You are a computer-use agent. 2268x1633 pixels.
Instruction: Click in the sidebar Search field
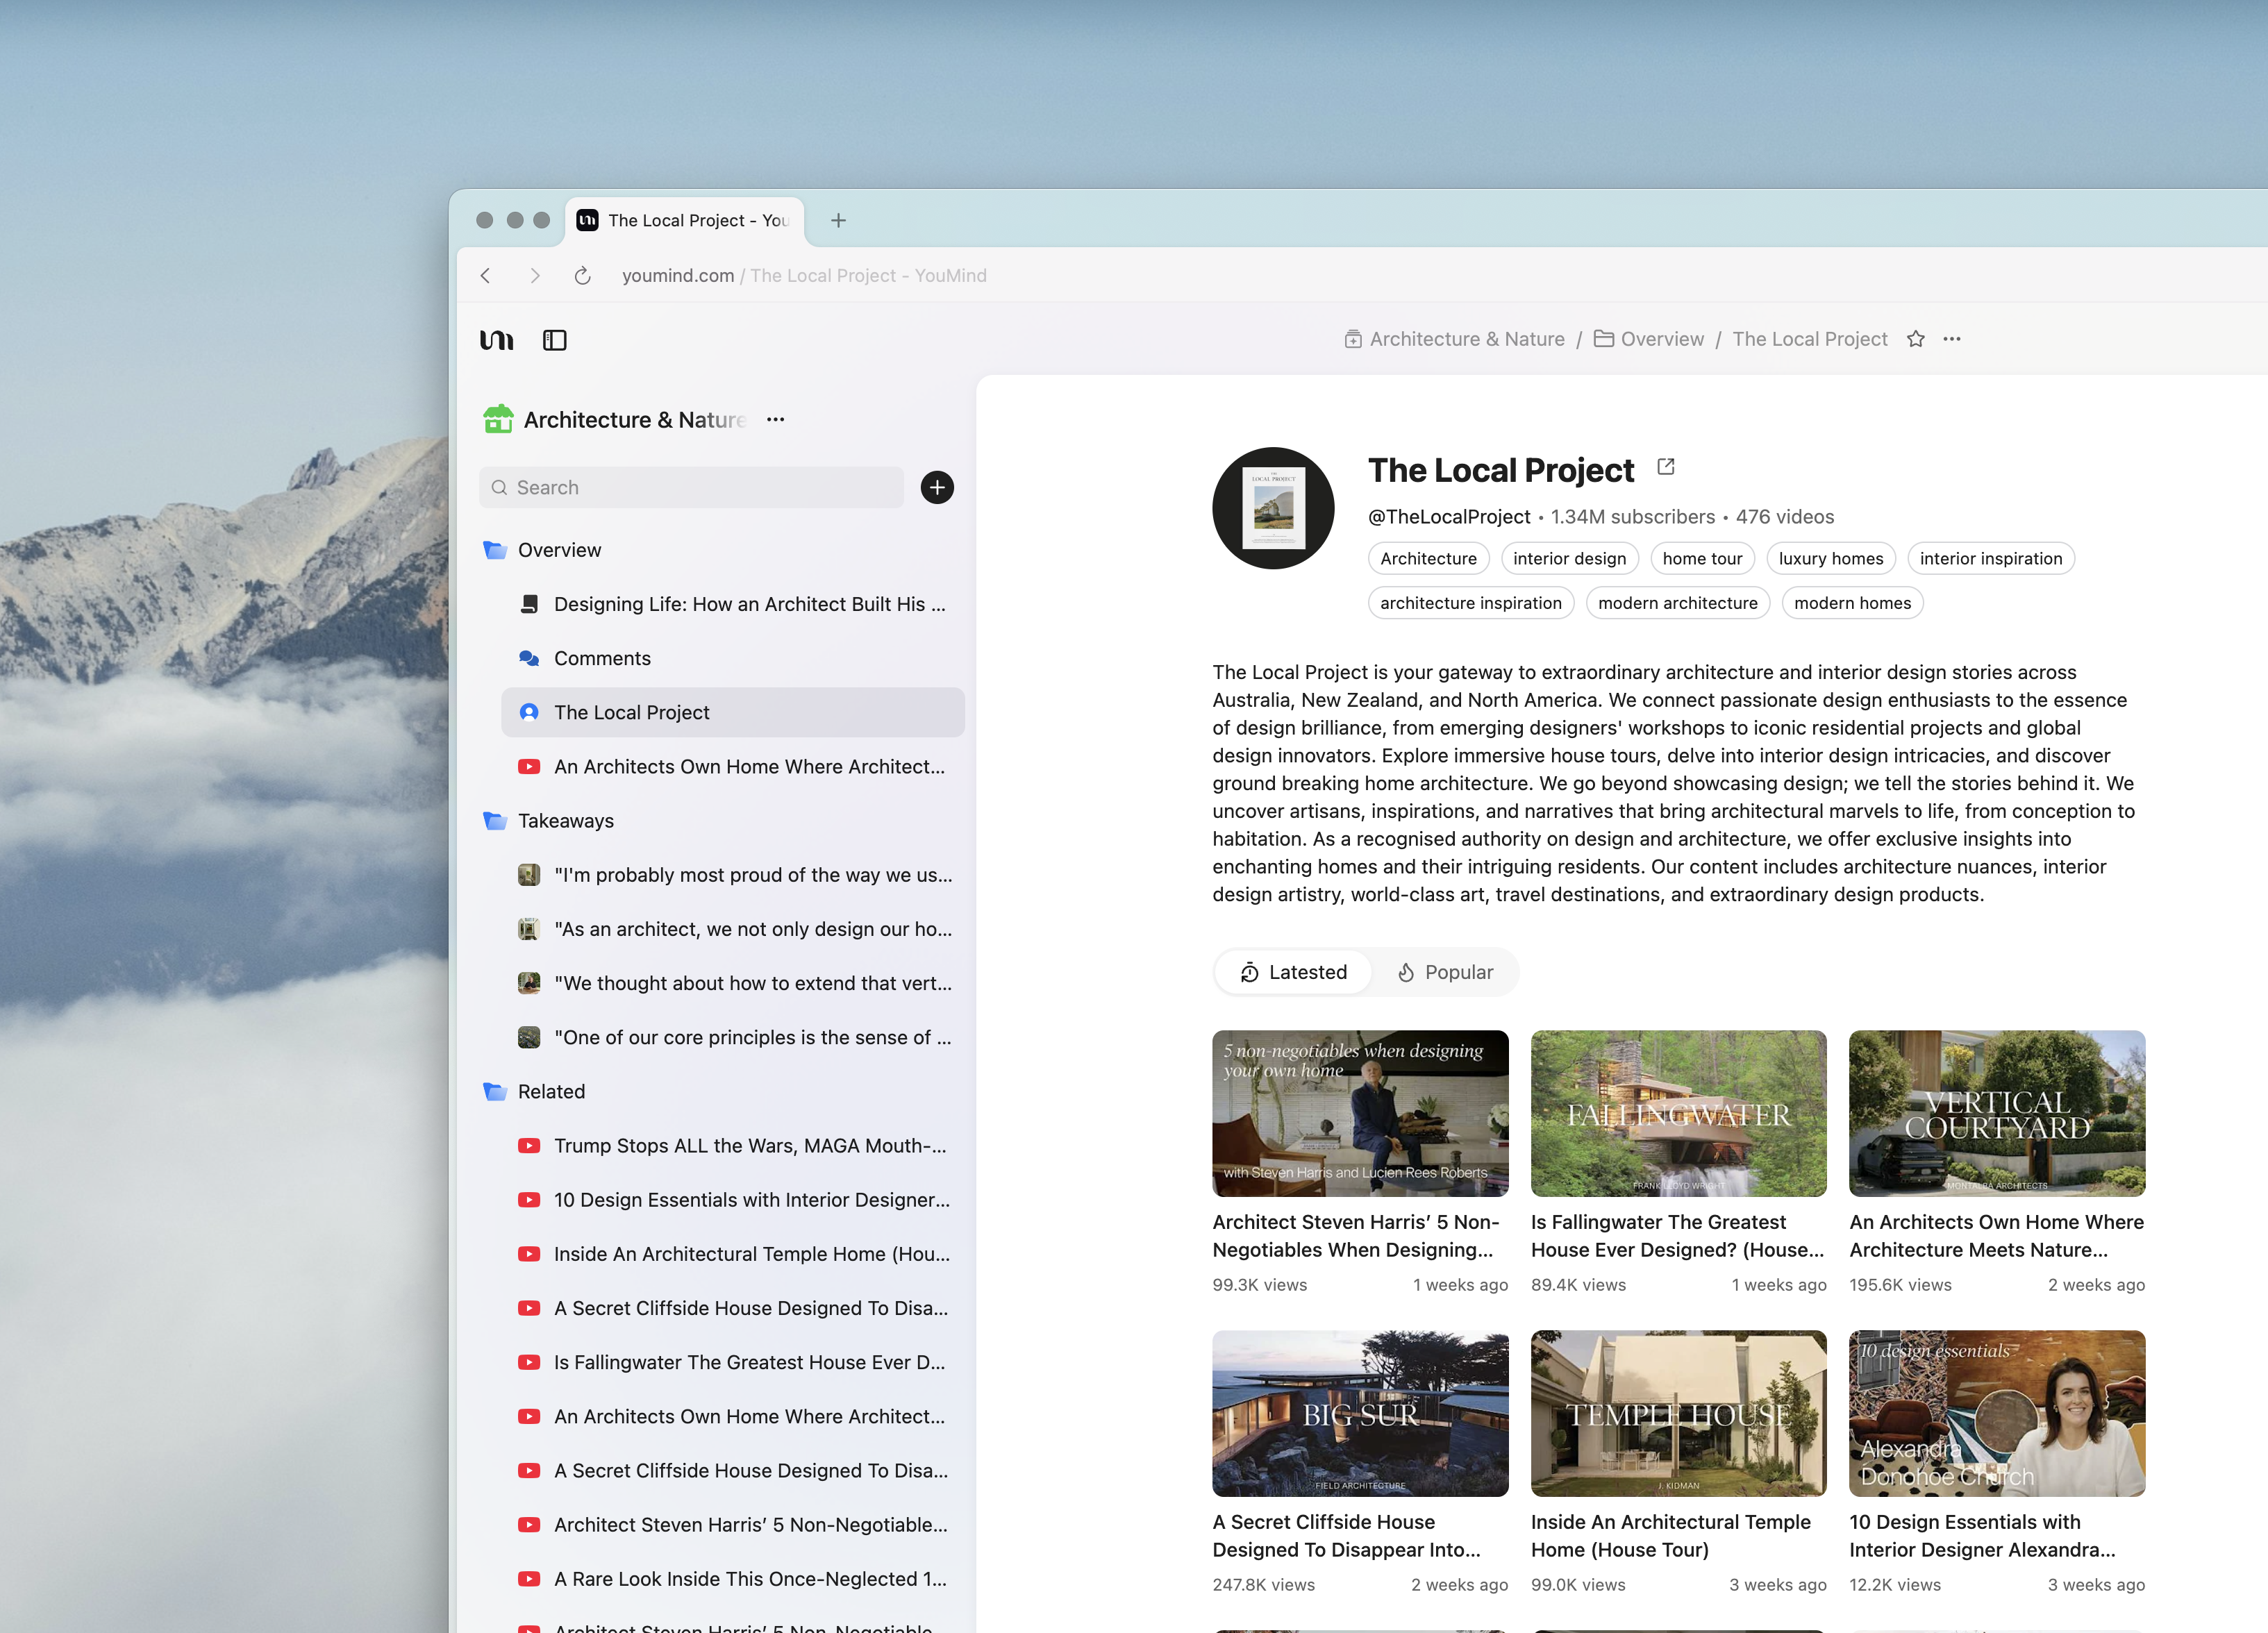690,487
